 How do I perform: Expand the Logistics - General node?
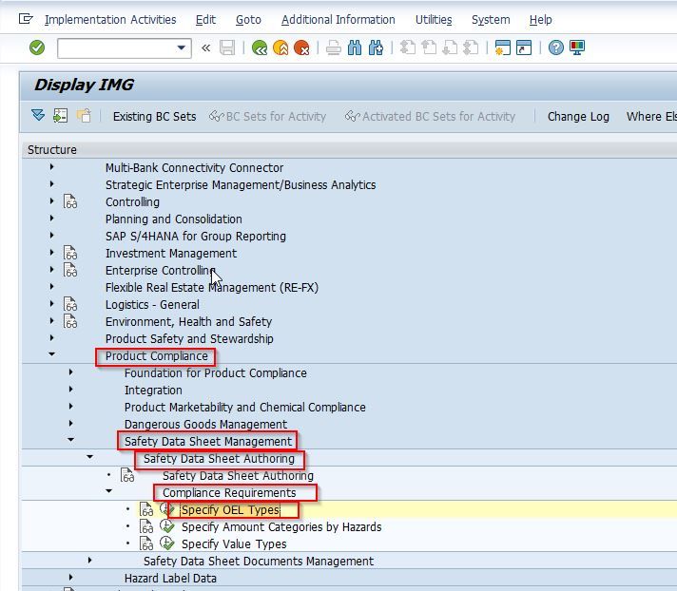(x=51, y=304)
